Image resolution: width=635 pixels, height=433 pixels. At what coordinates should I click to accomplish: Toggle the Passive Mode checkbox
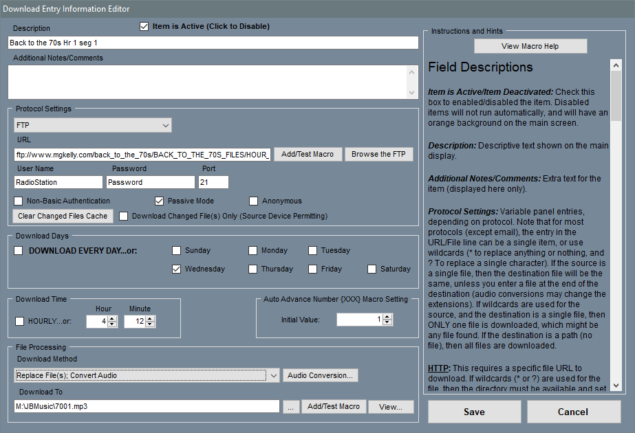coord(160,201)
